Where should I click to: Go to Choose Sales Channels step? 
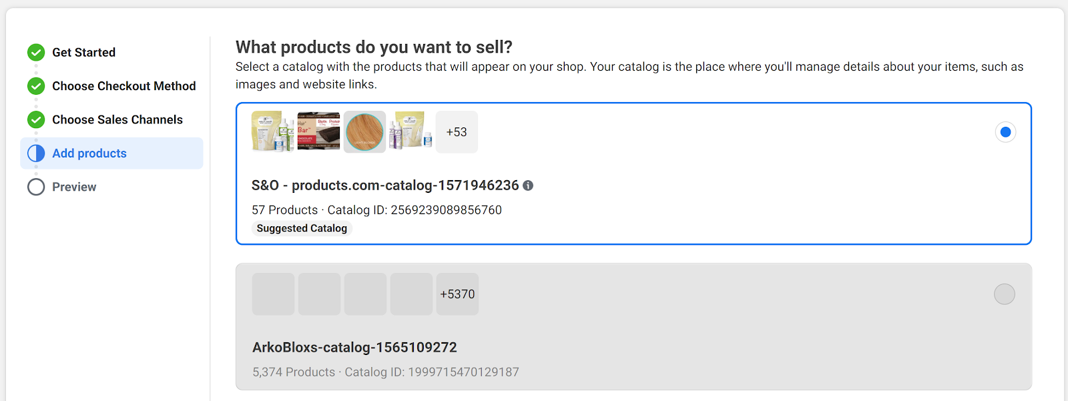117,119
